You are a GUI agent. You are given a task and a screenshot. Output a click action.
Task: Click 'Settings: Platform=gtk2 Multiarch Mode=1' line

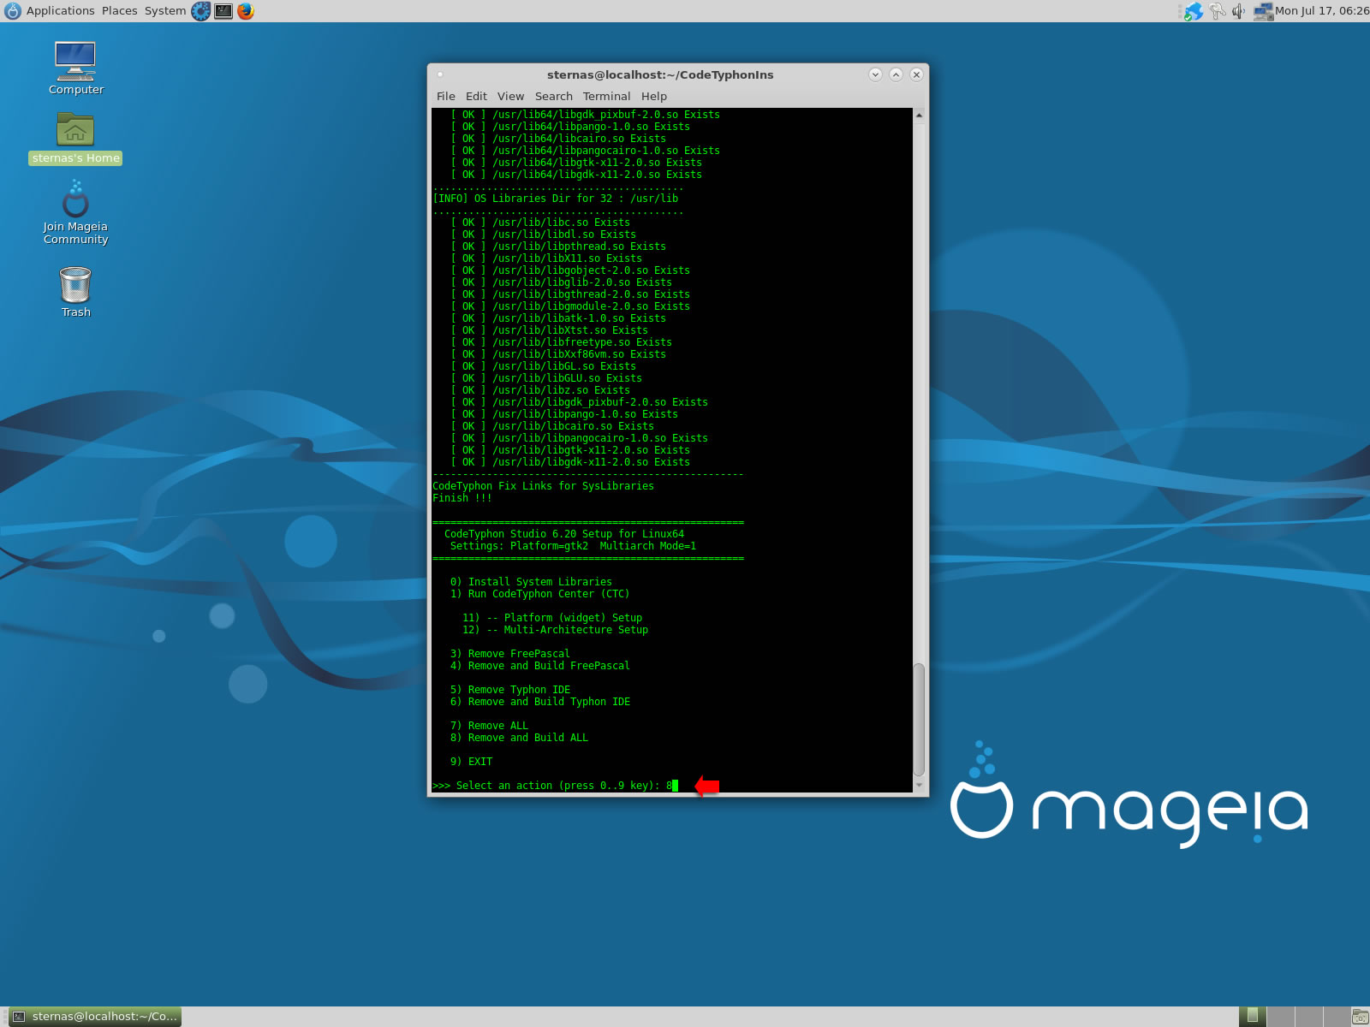pyautogui.click(x=573, y=546)
